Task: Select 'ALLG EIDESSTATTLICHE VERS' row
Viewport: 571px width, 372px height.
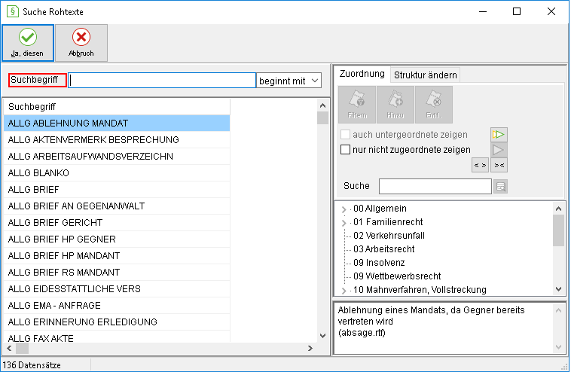Action: click(x=117, y=288)
